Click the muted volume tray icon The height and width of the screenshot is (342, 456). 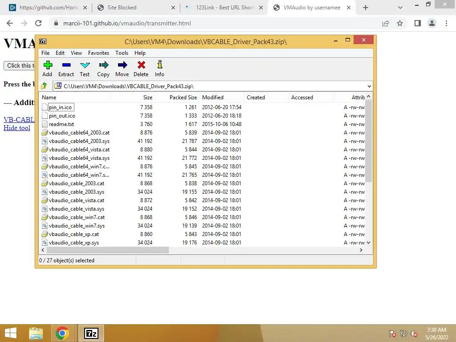414,334
